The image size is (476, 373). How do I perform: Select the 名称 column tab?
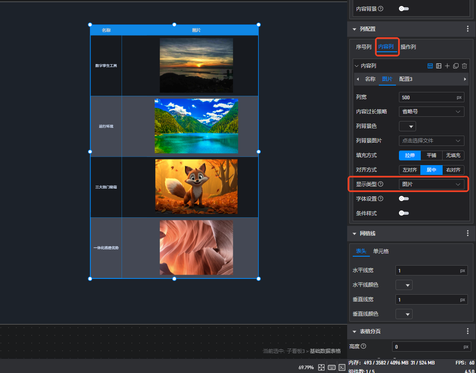pyautogui.click(x=370, y=79)
